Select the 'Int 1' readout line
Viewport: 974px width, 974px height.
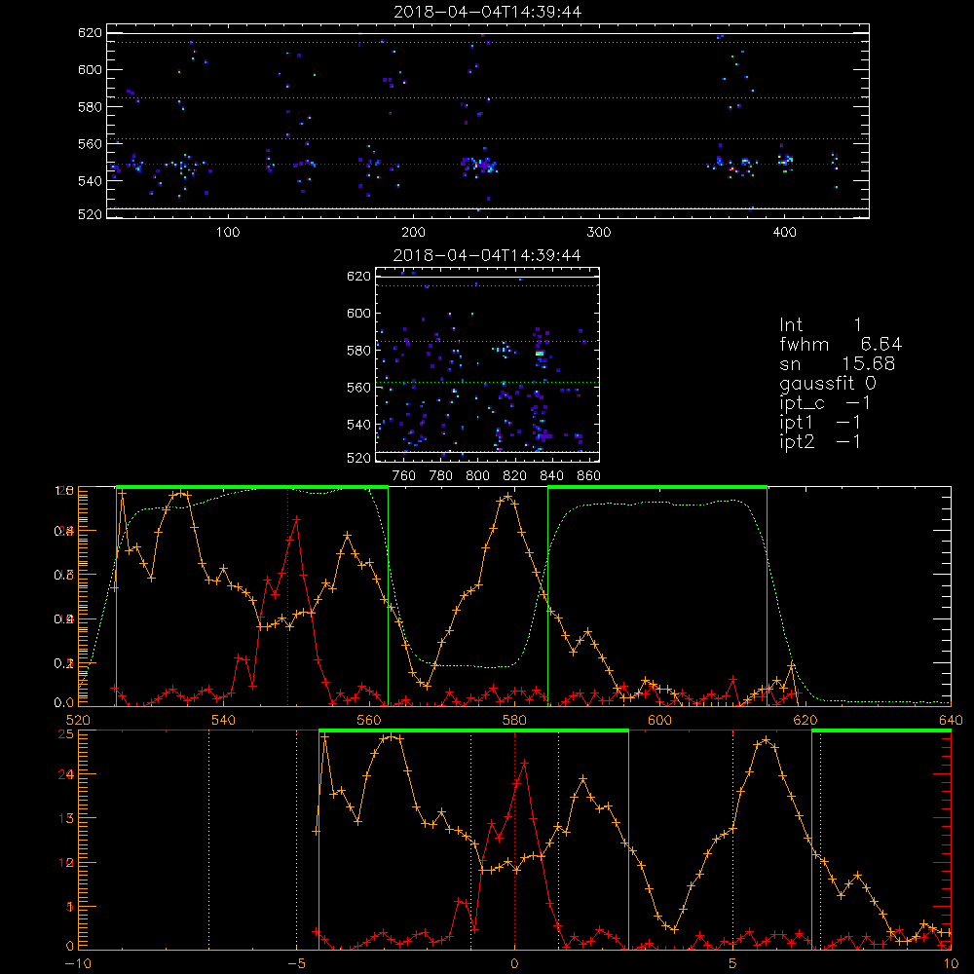(820, 325)
